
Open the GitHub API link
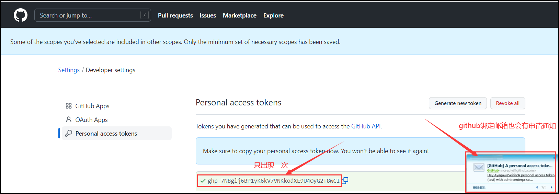tap(366, 126)
